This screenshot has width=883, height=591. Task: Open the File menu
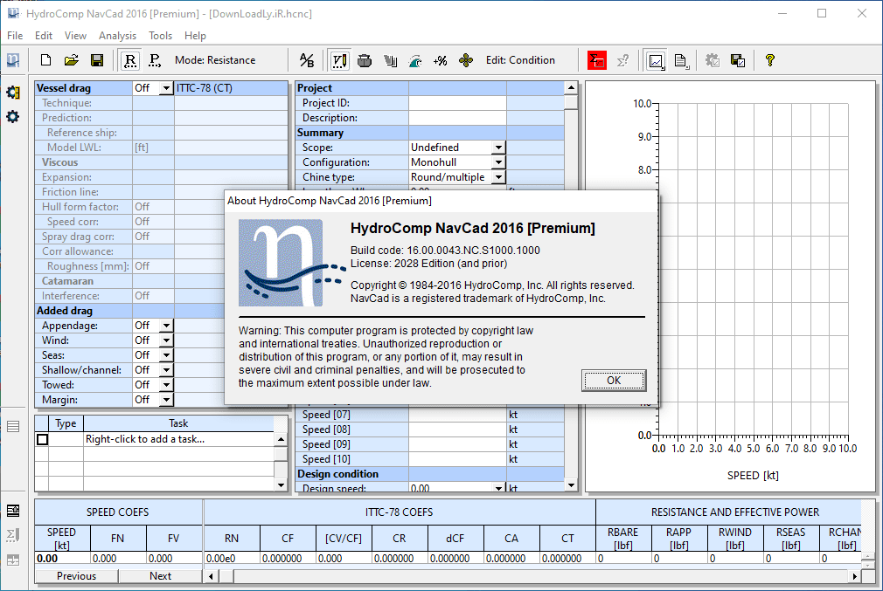point(15,36)
